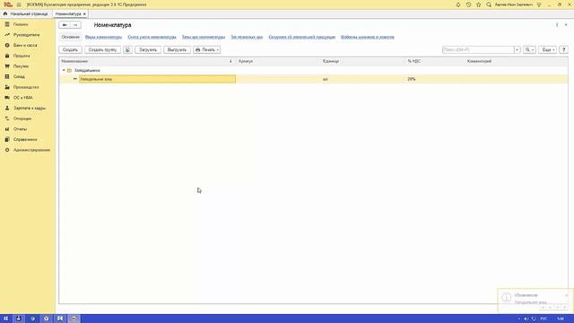Open Зарплата и кадры section in sidebar
The image size is (574, 323).
coord(30,108)
